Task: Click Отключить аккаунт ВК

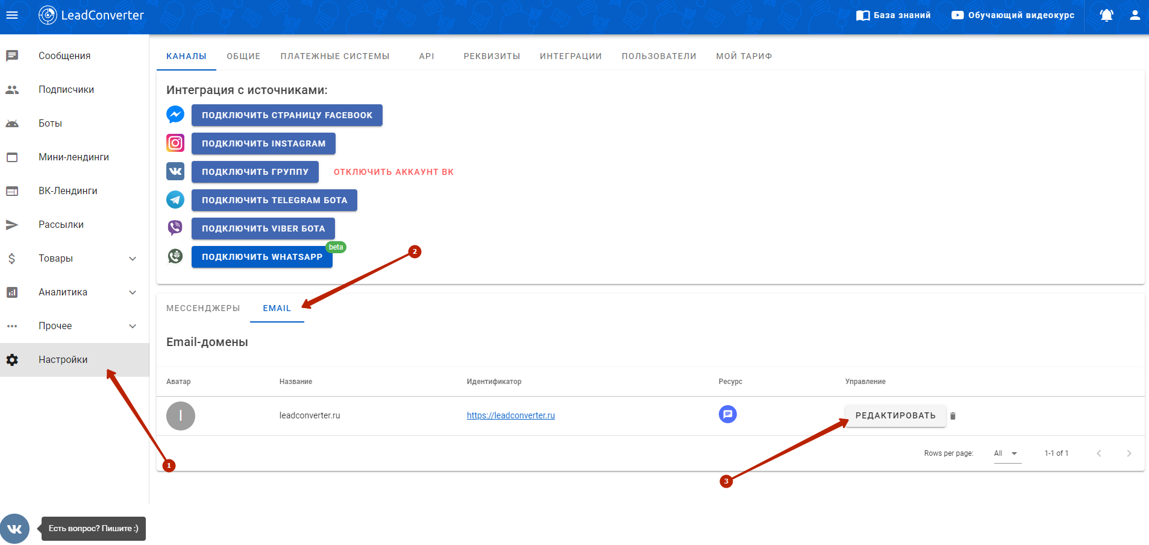Action: (x=393, y=172)
